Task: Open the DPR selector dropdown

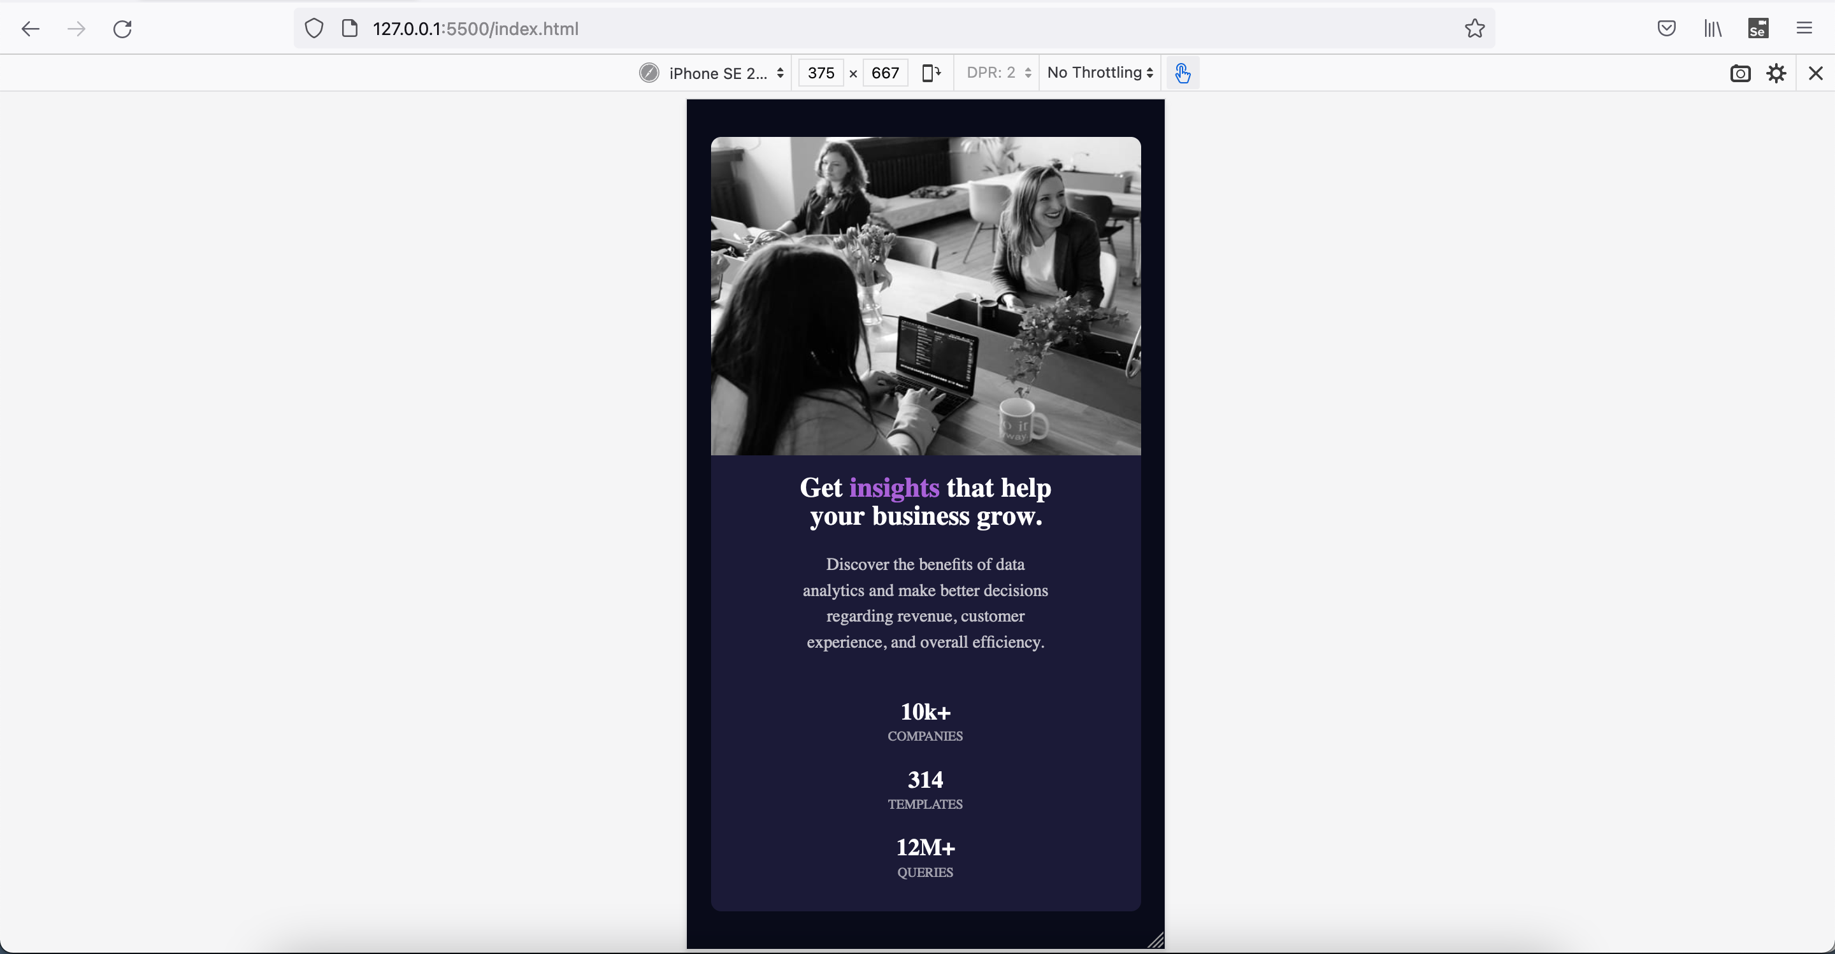Action: pos(998,73)
